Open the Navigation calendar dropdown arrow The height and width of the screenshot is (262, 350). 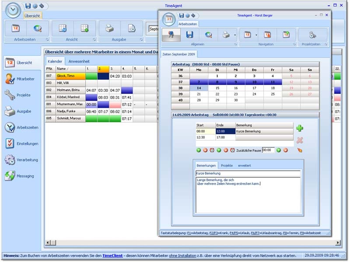coord(256,35)
